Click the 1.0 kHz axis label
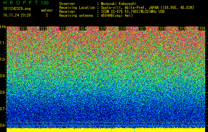The image size is (208, 132). pos(3,59)
